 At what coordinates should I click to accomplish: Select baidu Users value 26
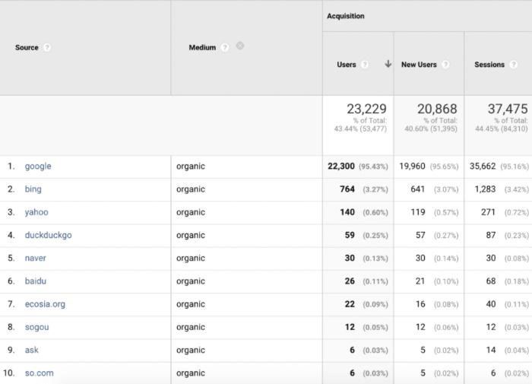[x=350, y=281]
